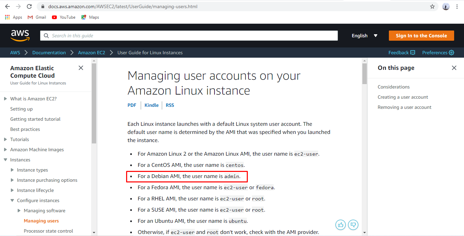464x236 pixels.
Task: Click the main content scrollbar thumb
Action: (x=364, y=74)
